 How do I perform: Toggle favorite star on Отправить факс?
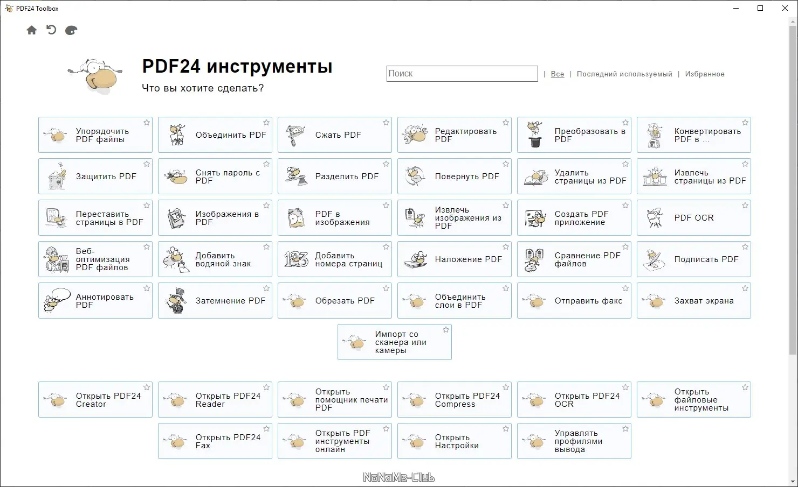(x=625, y=288)
